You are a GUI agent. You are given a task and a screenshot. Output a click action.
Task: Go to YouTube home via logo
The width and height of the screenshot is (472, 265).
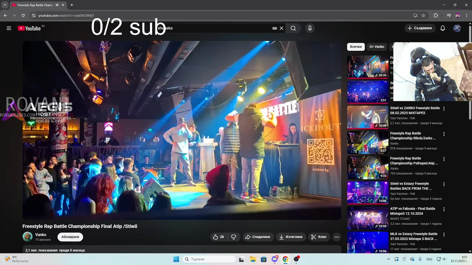coord(29,28)
